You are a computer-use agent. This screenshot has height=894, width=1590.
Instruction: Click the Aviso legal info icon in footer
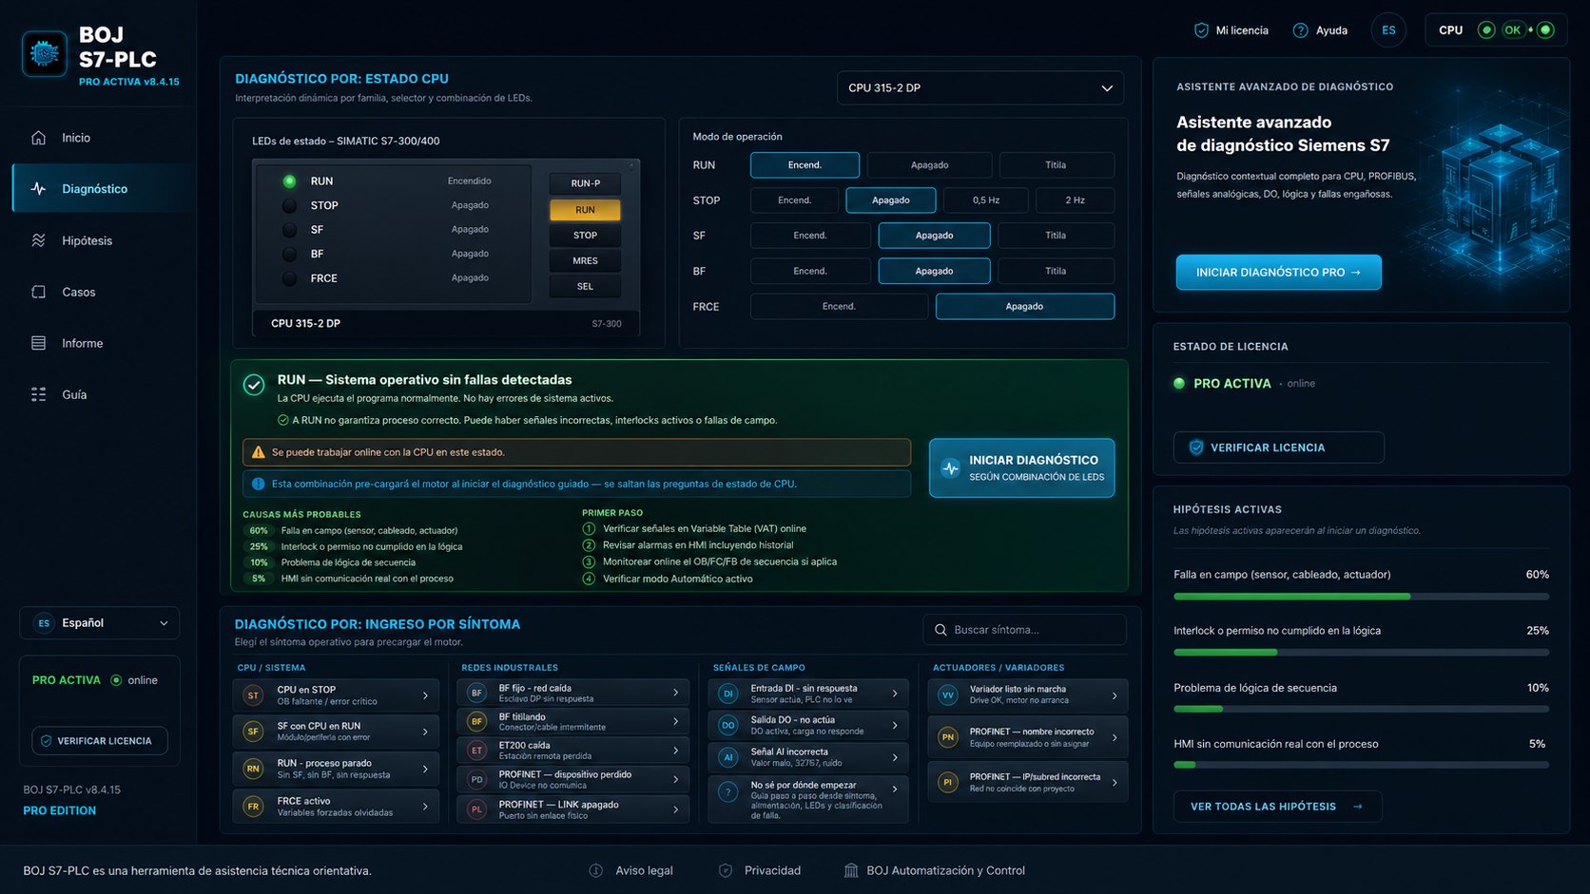(x=595, y=870)
